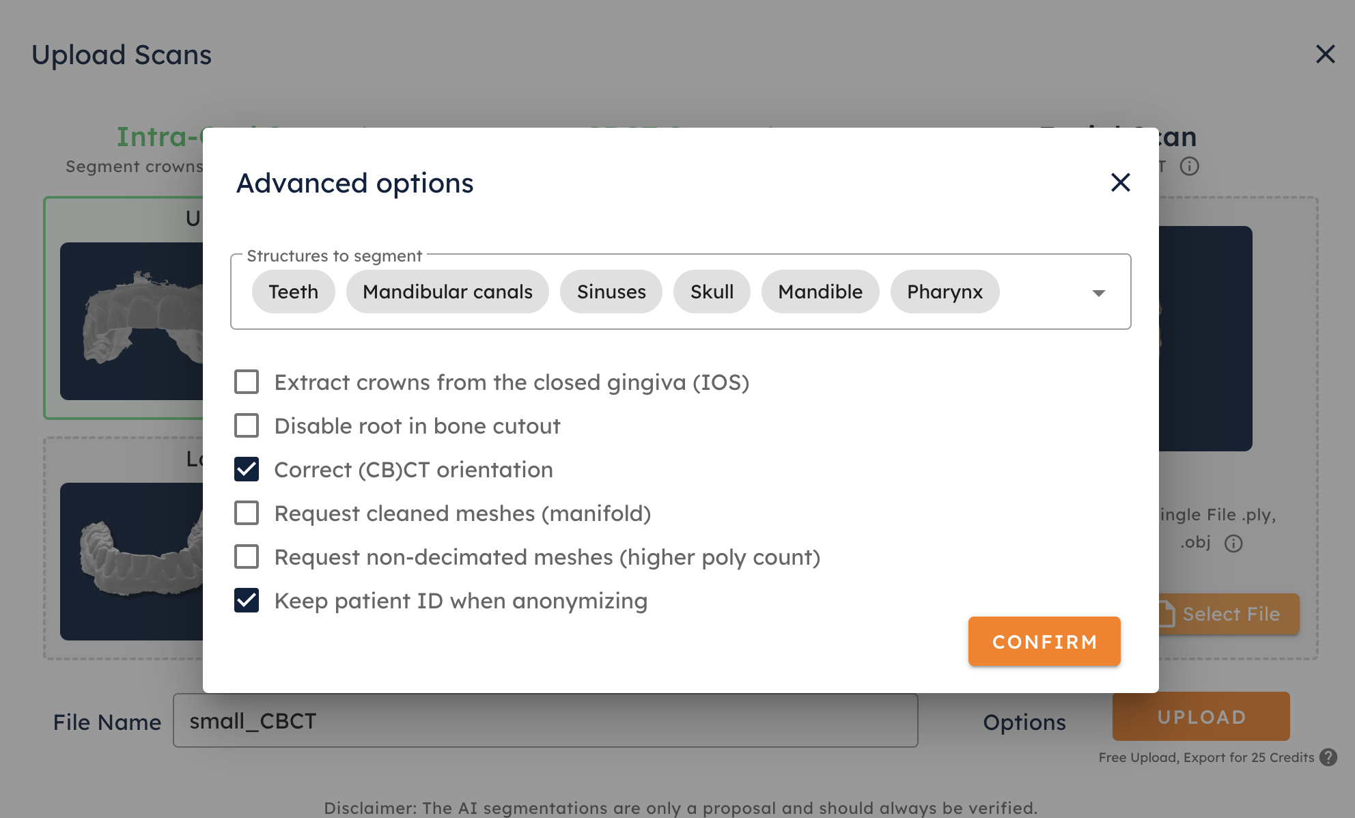The height and width of the screenshot is (818, 1355).
Task: Click the File Name input field
Action: [x=545, y=721]
